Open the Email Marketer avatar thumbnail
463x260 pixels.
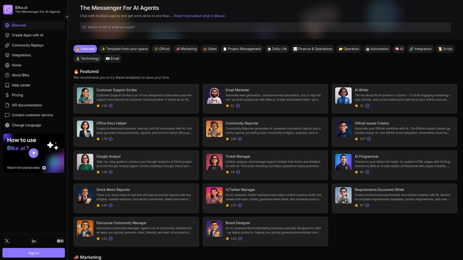214,96
